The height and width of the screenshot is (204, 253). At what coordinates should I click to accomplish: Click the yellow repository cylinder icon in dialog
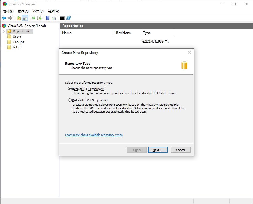click(x=184, y=65)
